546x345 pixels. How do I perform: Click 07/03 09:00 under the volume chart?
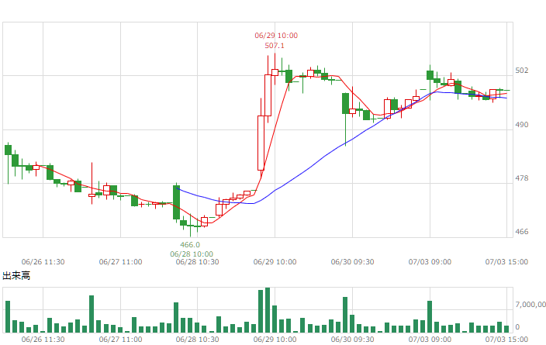pyautogui.click(x=430, y=339)
